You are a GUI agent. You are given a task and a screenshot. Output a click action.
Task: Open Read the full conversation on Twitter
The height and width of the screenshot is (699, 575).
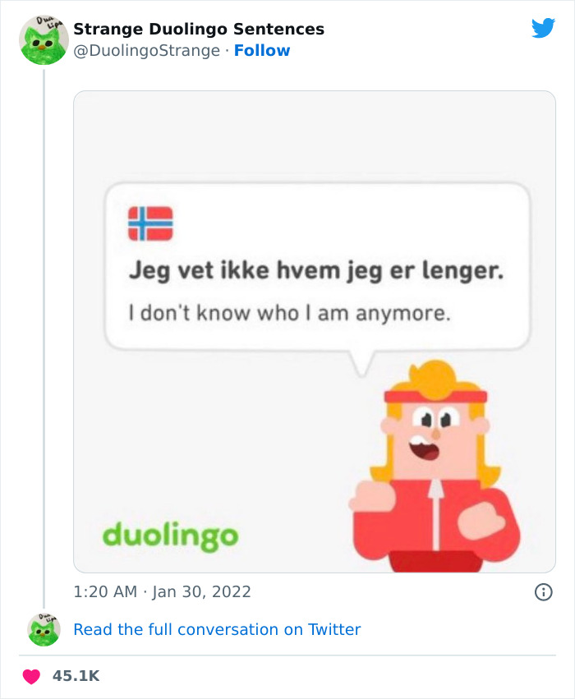217,629
